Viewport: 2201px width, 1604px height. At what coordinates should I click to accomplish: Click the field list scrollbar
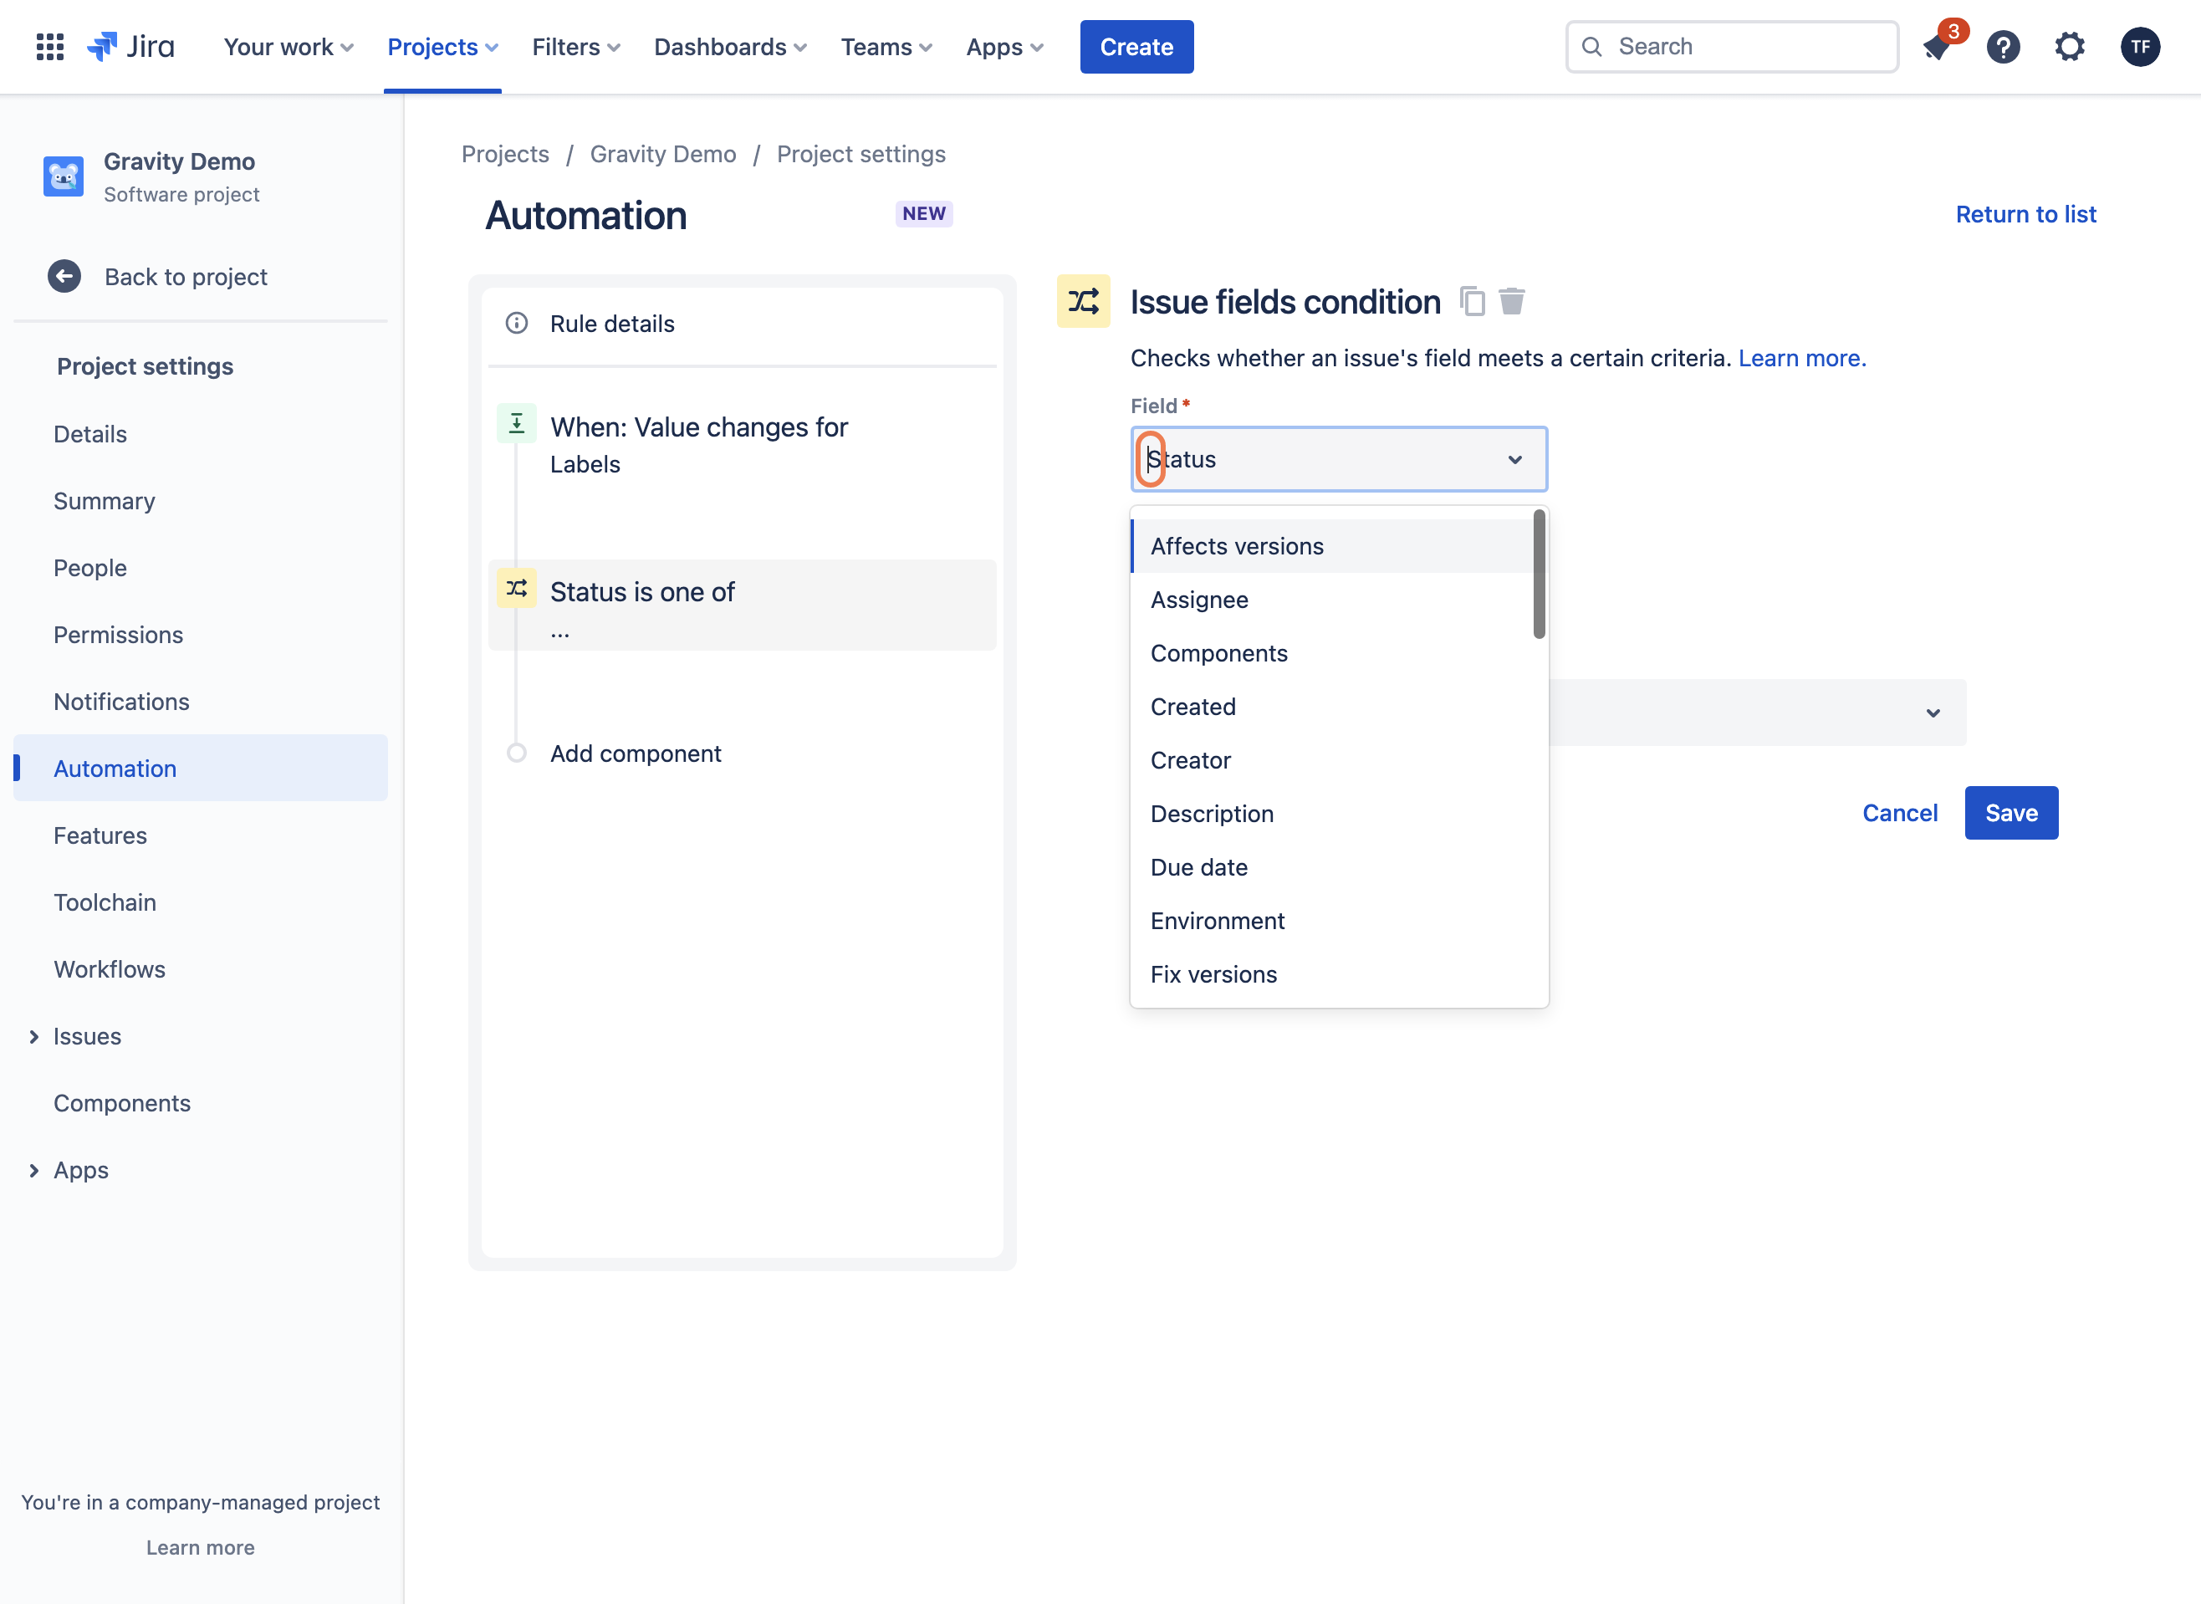click(x=1539, y=575)
